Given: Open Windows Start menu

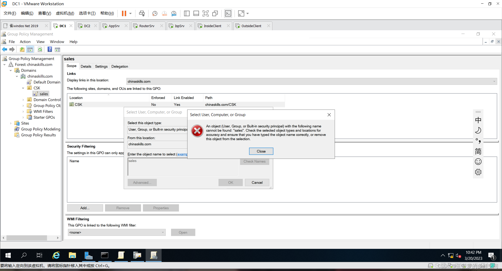Looking at the screenshot, I should point(8,255).
